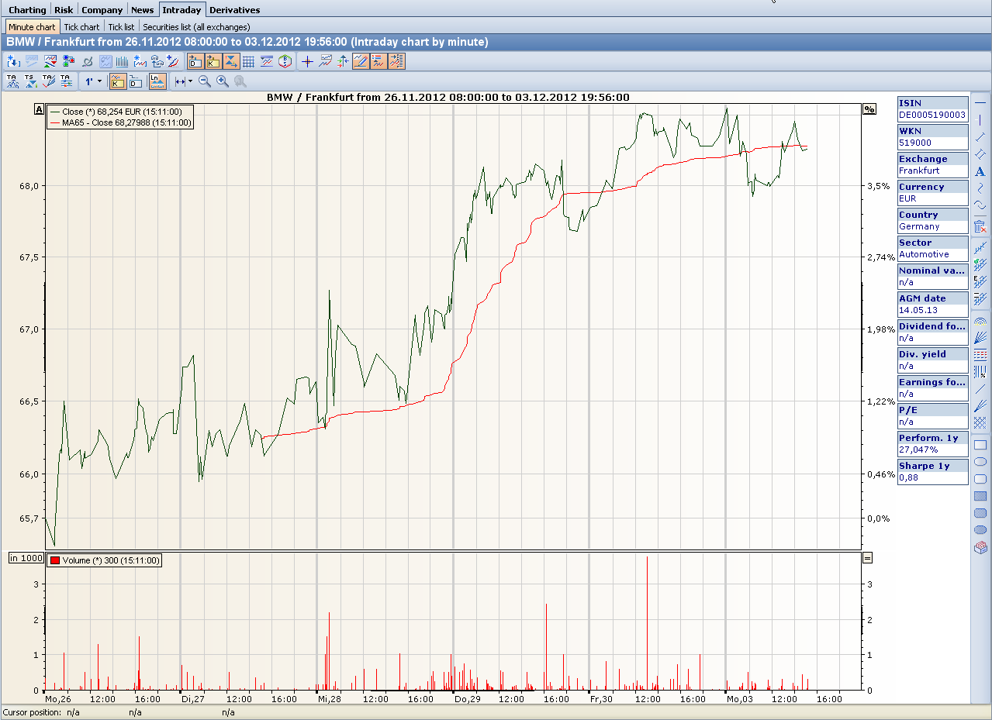The height and width of the screenshot is (720, 992).
Task: Toggle the chart grid lines button
Action: [249, 61]
